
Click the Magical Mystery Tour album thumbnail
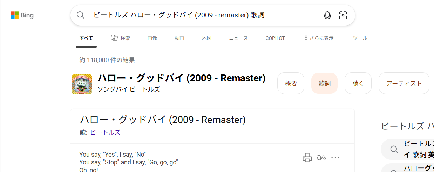coord(82,84)
